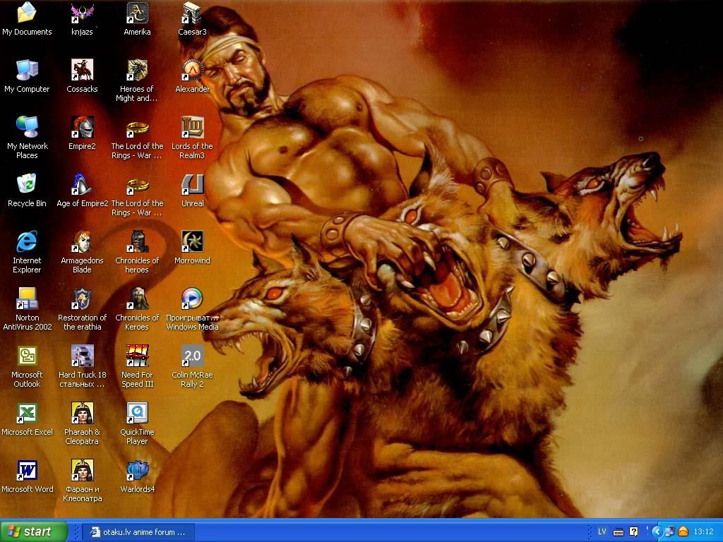Select the Empire2 helmet icon
The width and height of the screenshot is (723, 542).
pos(82,127)
